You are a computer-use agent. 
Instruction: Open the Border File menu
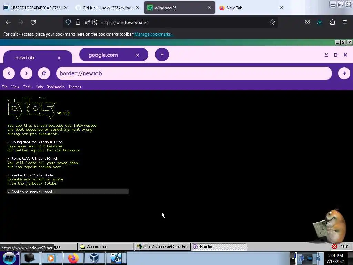[x=4, y=87]
